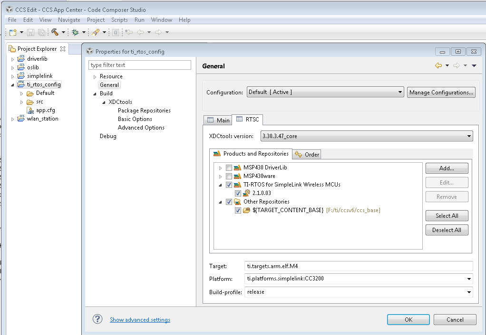Click the wlan_station project icon
Viewport: 486px width, 335px height.
coord(21,119)
